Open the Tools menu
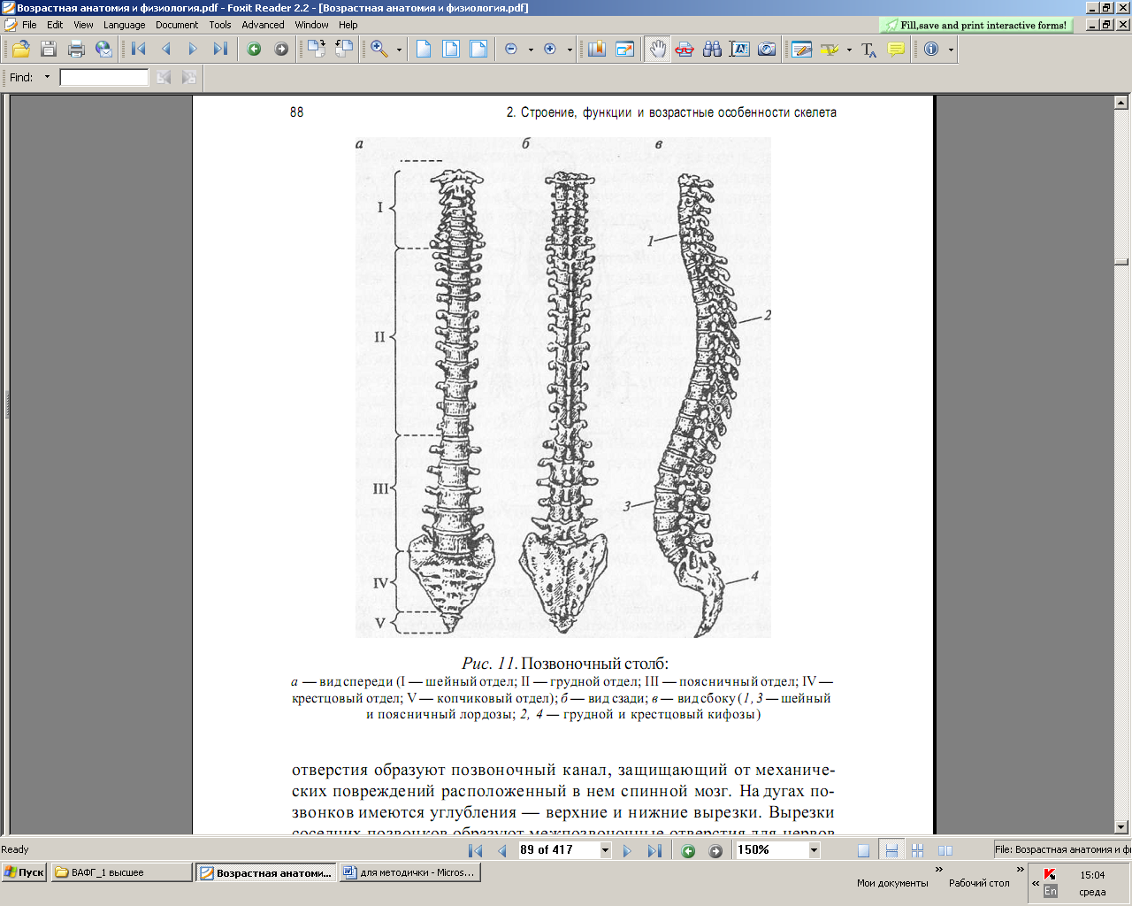 tap(220, 25)
